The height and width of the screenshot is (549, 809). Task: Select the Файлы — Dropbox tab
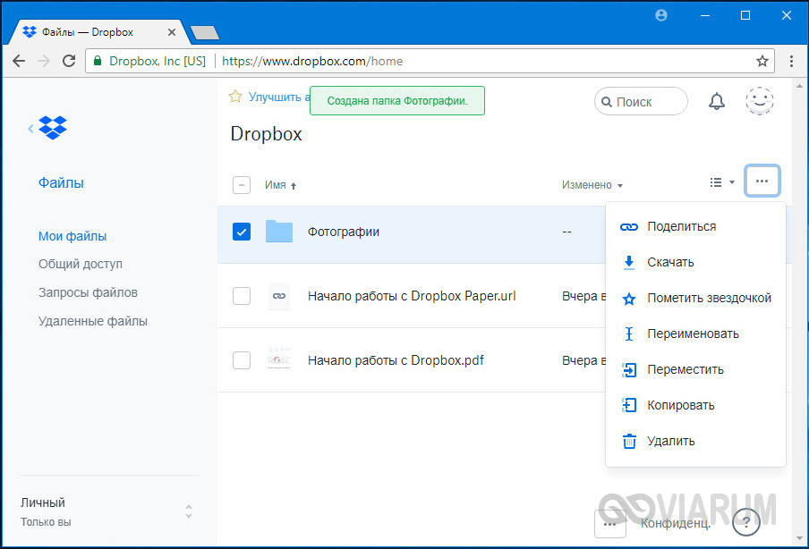coord(98,32)
